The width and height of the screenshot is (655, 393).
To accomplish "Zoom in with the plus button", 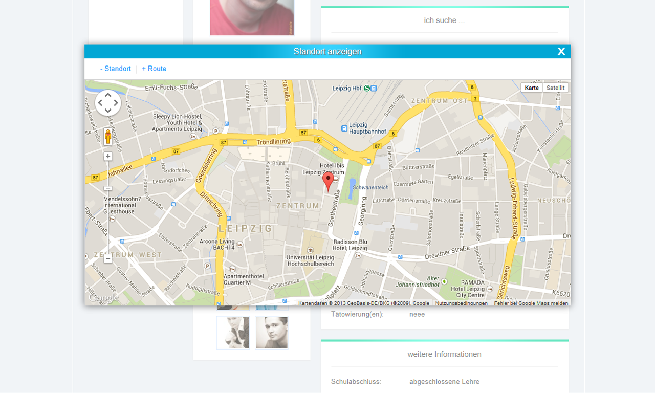I will (108, 156).
